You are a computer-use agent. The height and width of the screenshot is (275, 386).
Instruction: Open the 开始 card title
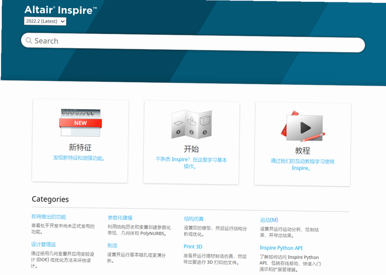[x=191, y=149]
